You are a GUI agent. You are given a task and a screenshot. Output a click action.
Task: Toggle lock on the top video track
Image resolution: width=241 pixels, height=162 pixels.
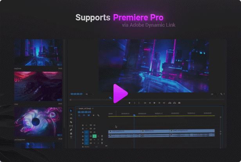[83, 125]
